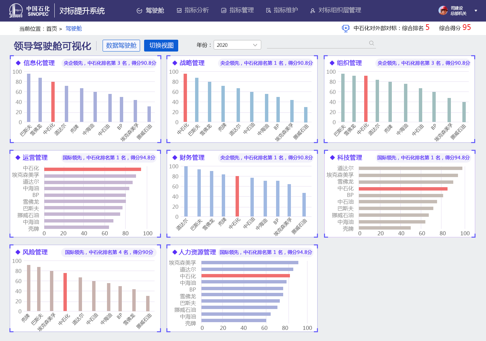Click the diamond icon beside 信息化管理
This screenshot has width=486, height=341.
pos(18,63)
